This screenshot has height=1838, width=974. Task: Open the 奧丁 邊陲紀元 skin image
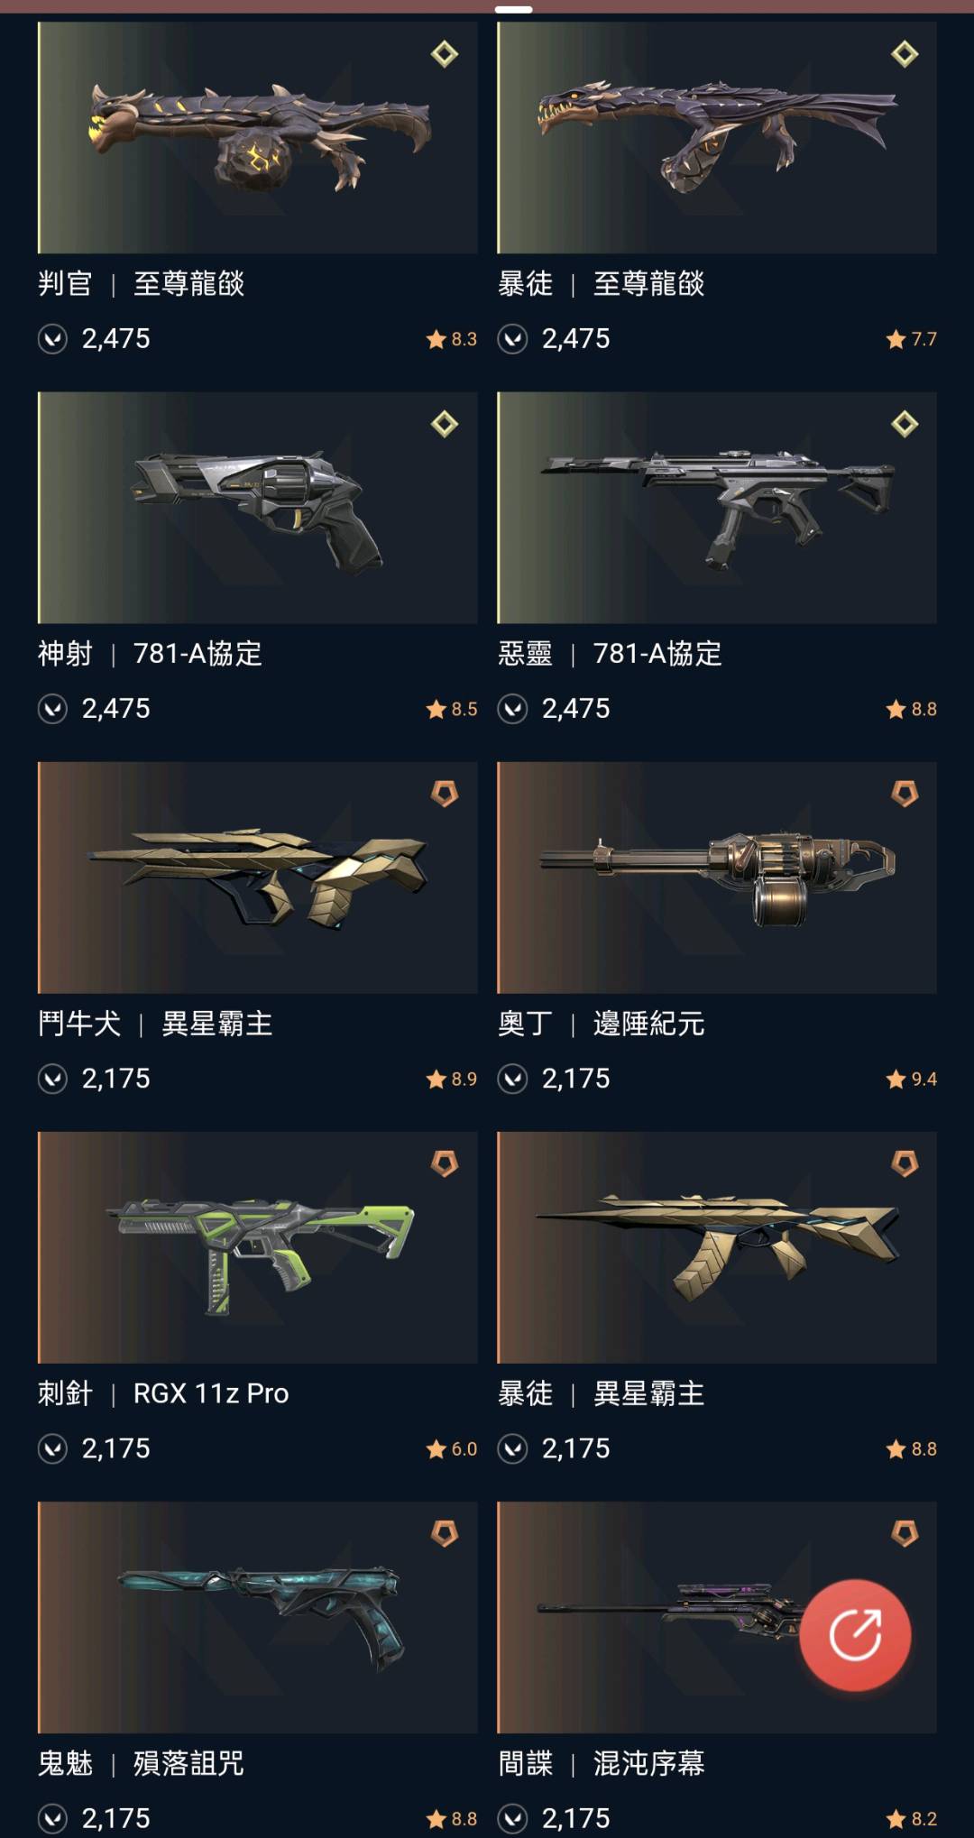coord(717,878)
